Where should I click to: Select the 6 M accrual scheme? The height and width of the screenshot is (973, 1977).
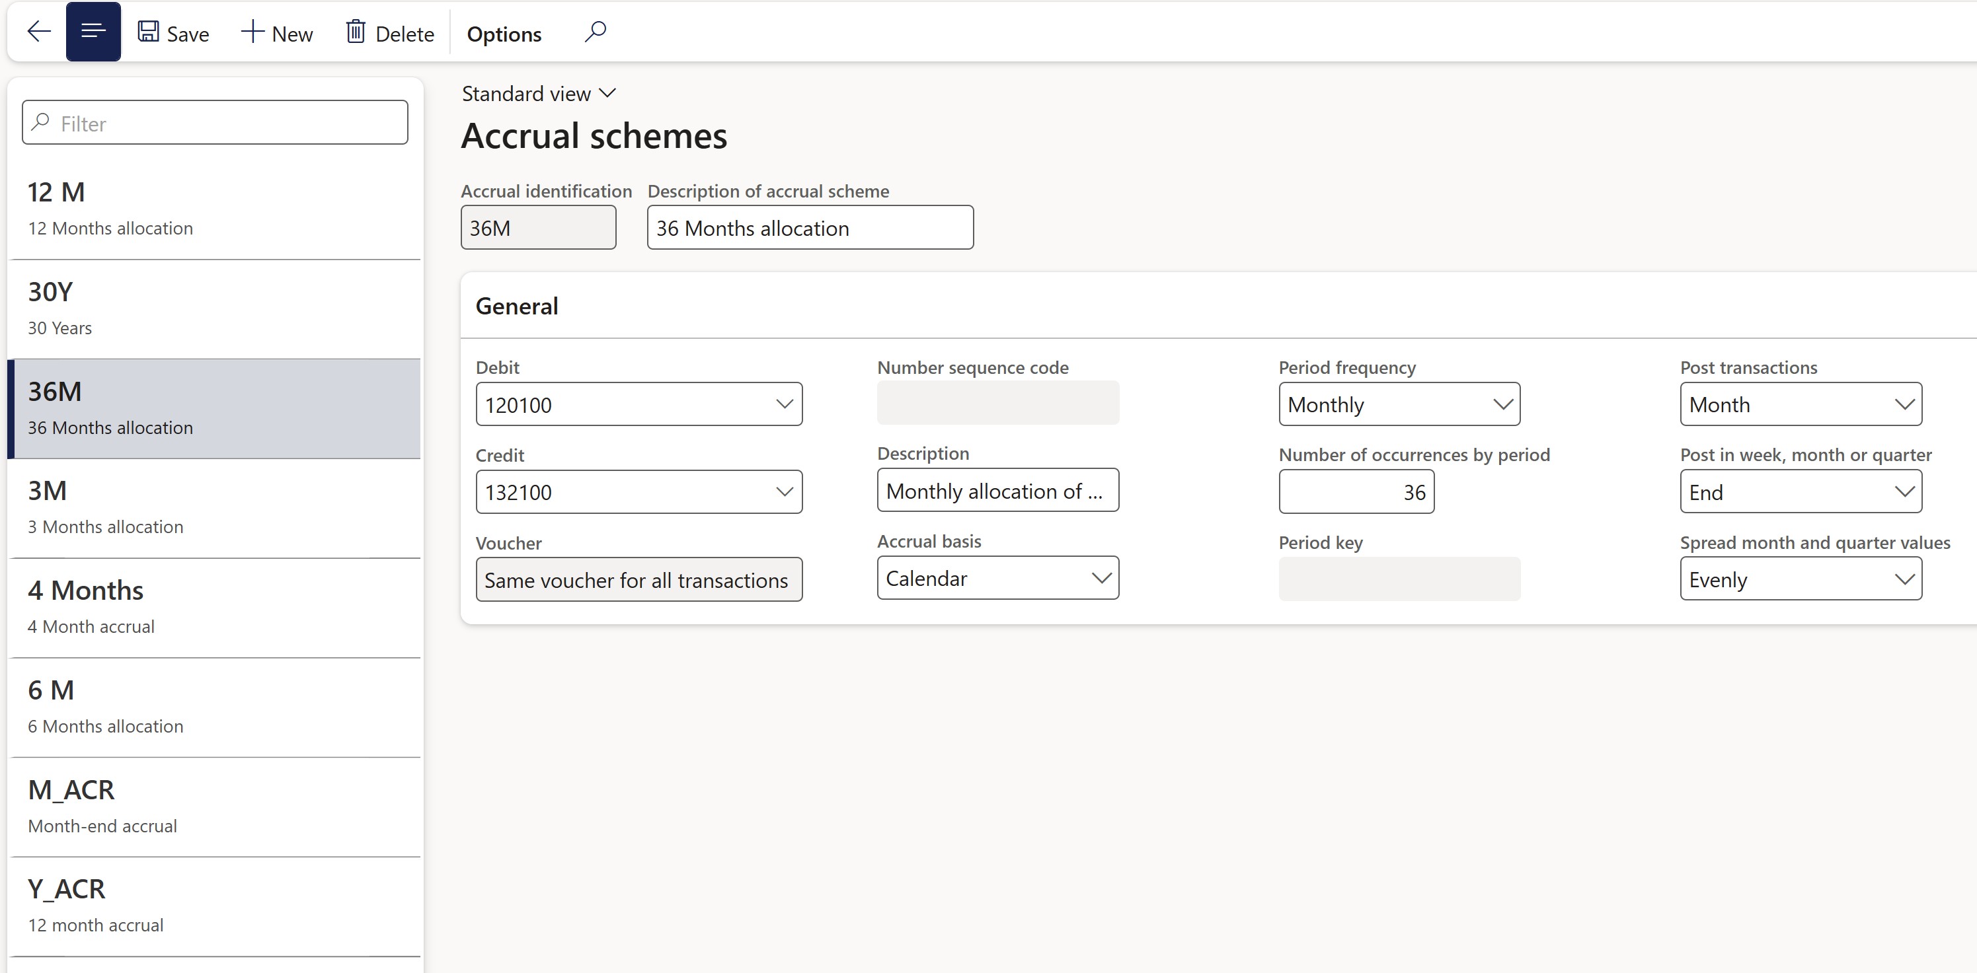pyautogui.click(x=215, y=707)
